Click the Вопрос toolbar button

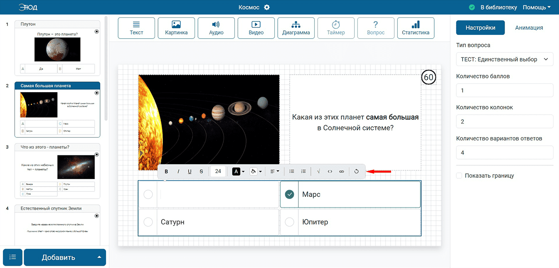[376, 28]
